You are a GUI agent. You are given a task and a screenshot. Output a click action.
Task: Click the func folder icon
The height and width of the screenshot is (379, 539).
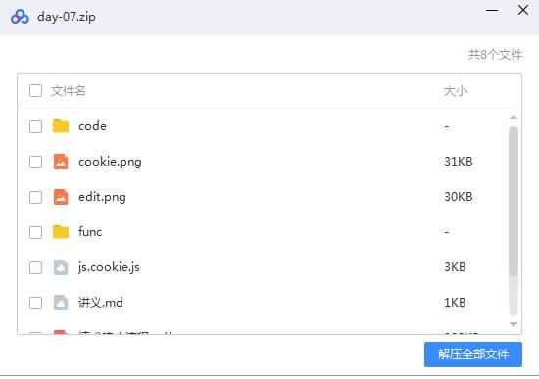coord(61,232)
